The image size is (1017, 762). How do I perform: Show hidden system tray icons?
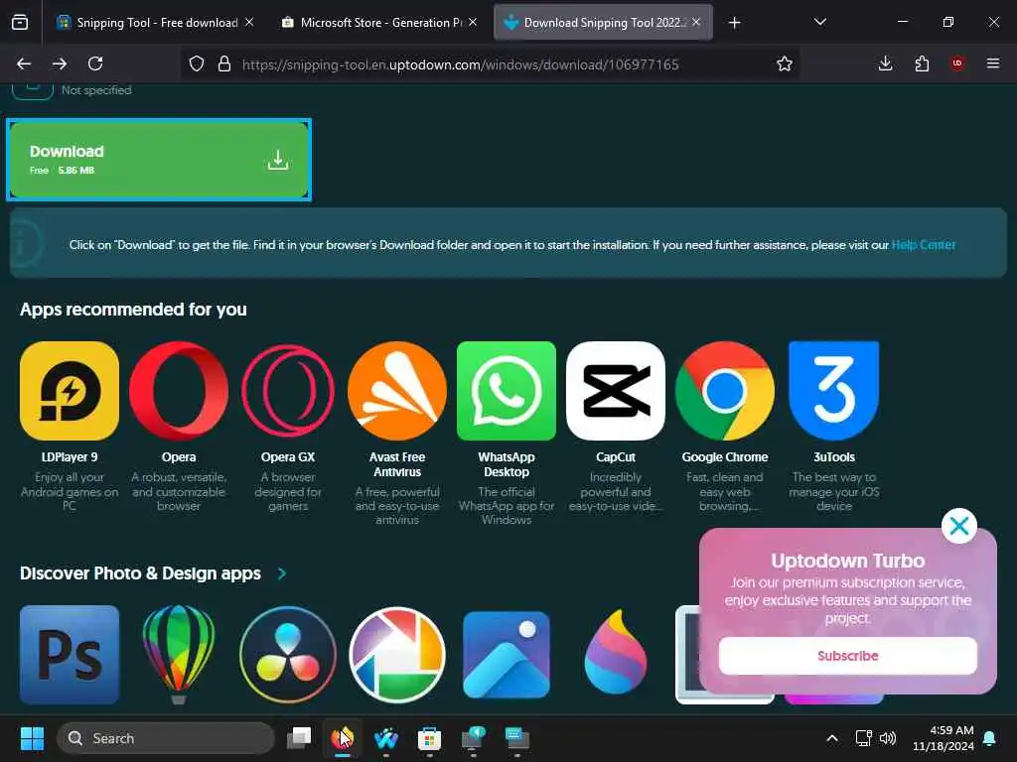[832, 738]
